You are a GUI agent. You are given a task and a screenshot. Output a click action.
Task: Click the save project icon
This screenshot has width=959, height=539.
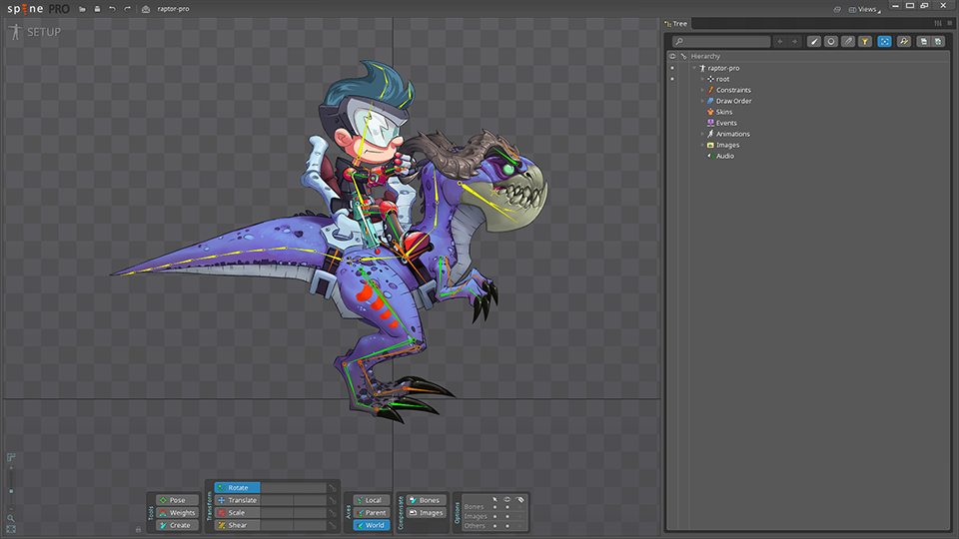[x=97, y=9]
